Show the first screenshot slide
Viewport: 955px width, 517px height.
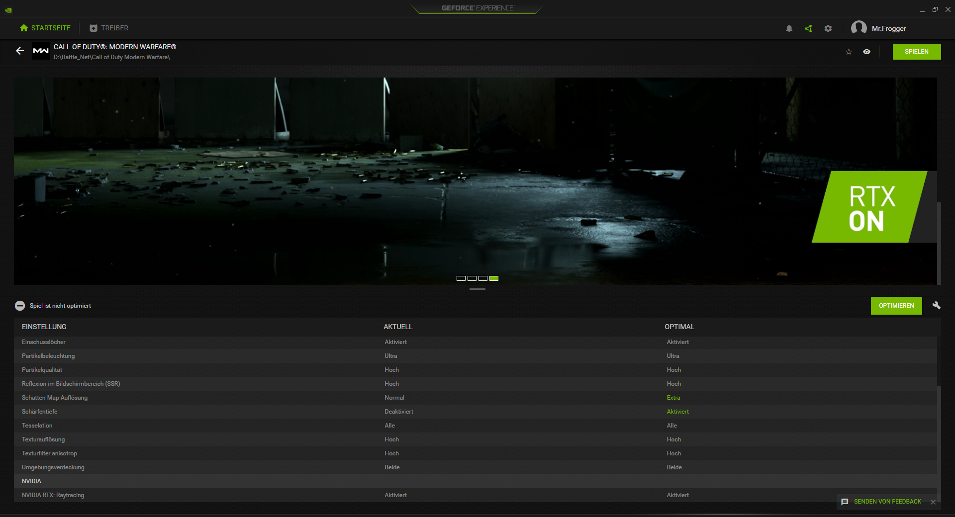(461, 278)
